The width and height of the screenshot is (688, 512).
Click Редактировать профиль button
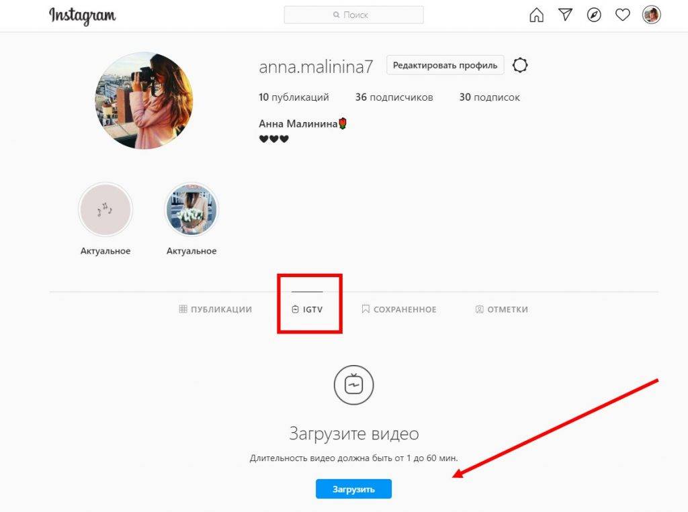click(x=445, y=65)
